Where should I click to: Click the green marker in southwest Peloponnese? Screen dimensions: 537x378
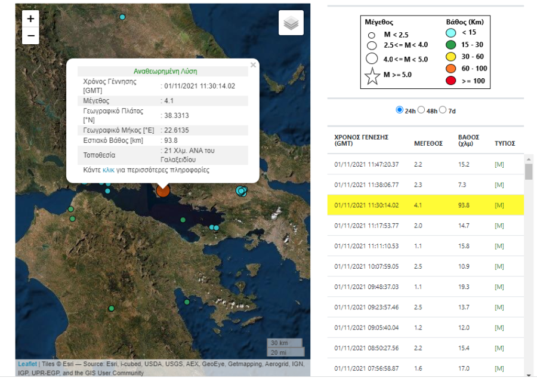tap(112, 309)
